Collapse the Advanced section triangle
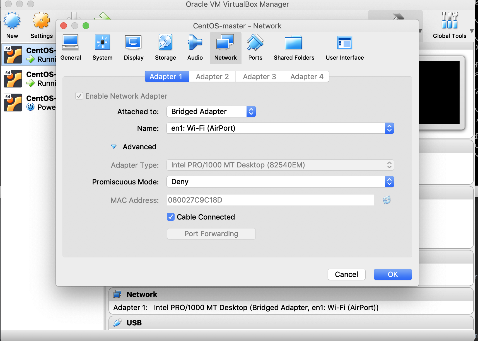Image resolution: width=478 pixels, height=341 pixels. point(114,147)
